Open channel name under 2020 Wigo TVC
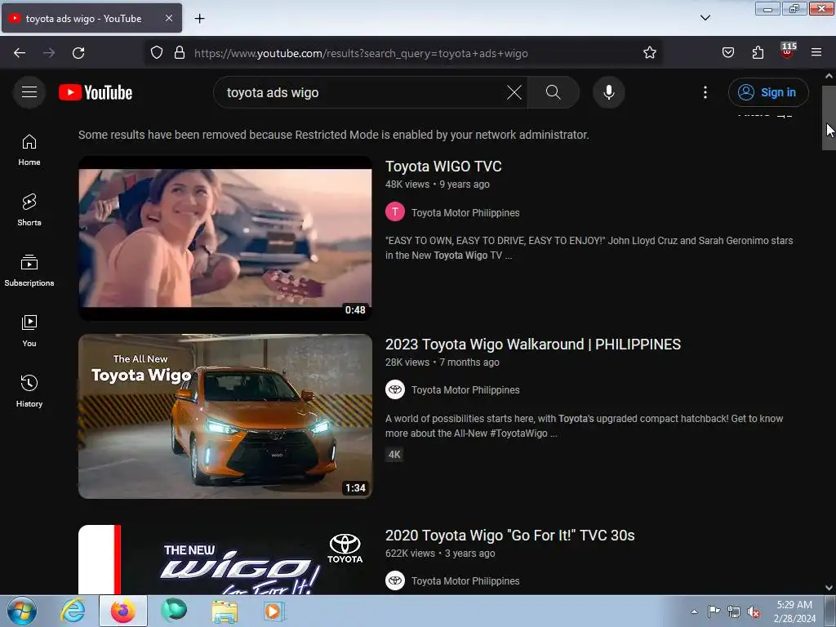The image size is (836, 627). pos(465,581)
